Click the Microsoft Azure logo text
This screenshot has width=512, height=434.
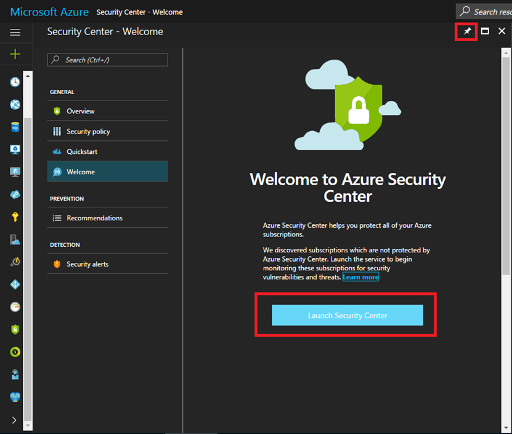coord(49,12)
